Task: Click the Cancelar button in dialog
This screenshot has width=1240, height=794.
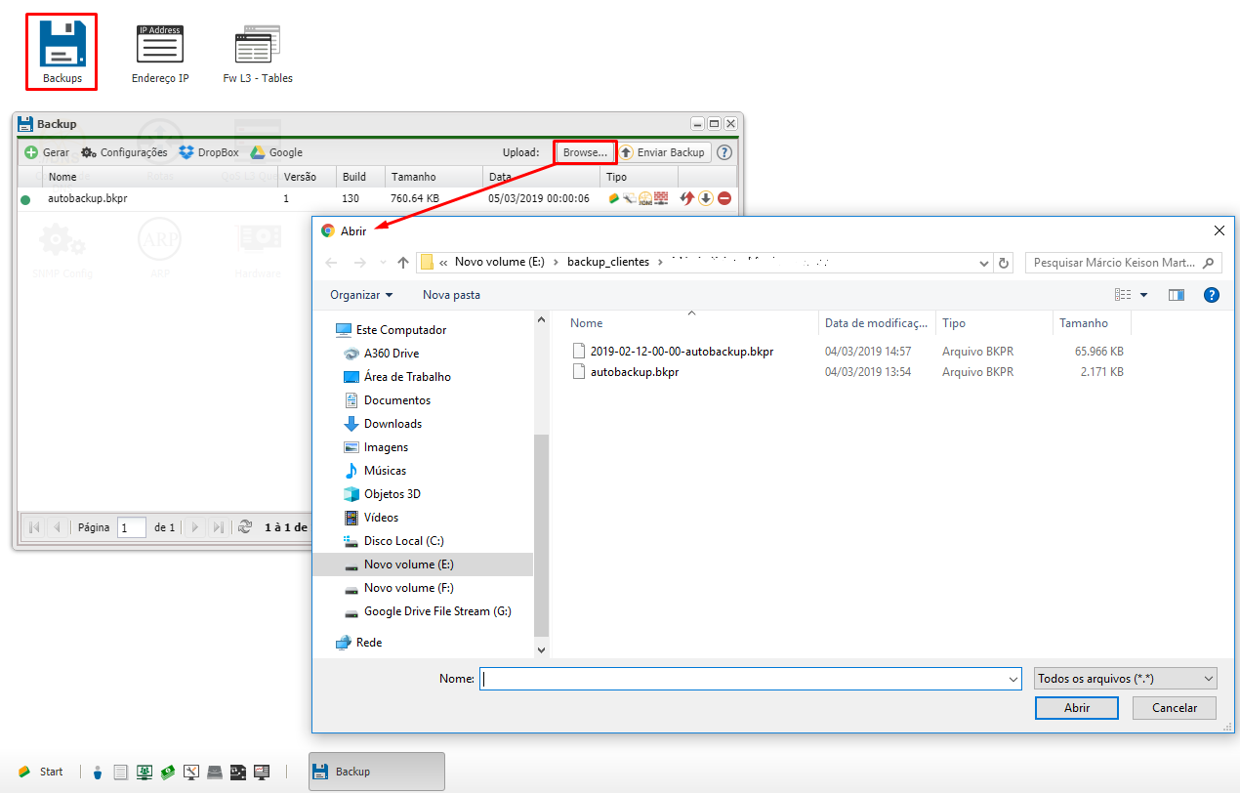Action: [x=1175, y=708]
